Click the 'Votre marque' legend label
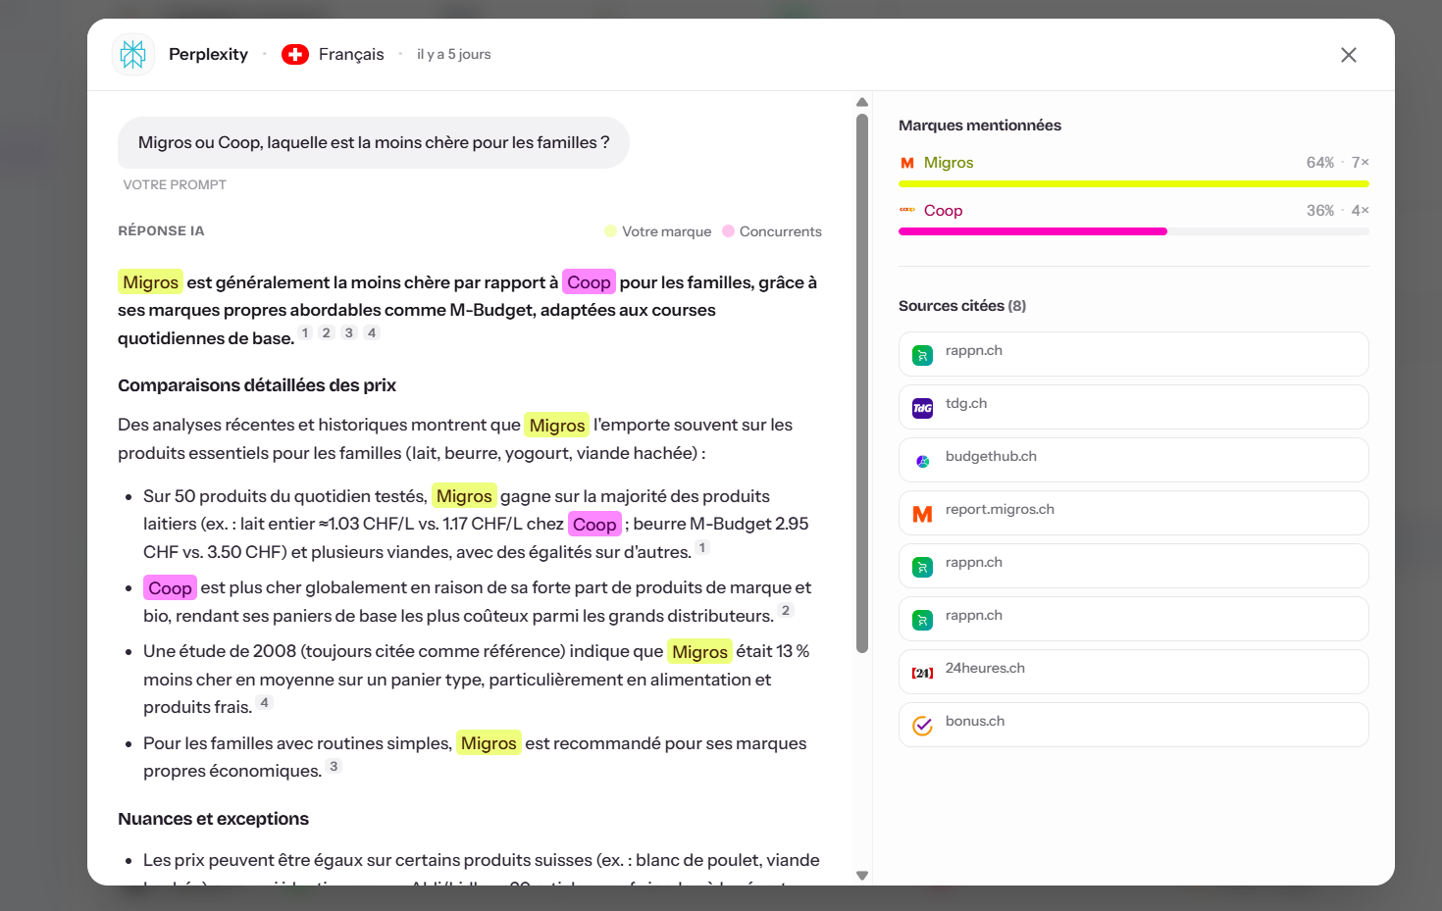The image size is (1442, 911). (x=667, y=231)
